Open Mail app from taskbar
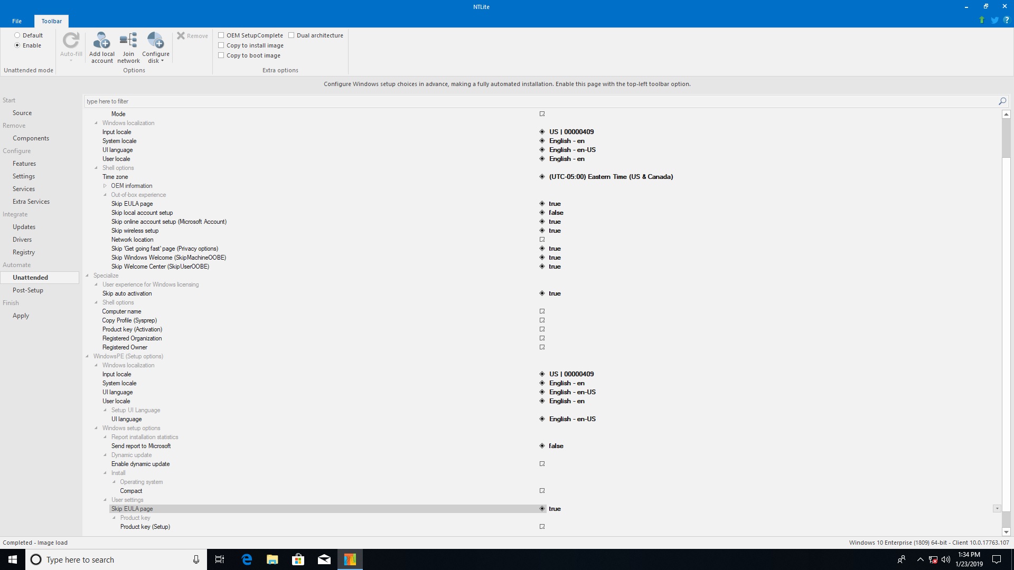 click(x=324, y=559)
